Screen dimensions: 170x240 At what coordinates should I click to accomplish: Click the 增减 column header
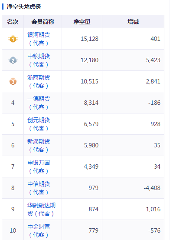pos(133,22)
